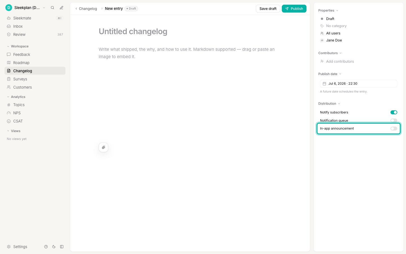Open the Review section
The width and height of the screenshot is (406, 254).
(35, 34)
